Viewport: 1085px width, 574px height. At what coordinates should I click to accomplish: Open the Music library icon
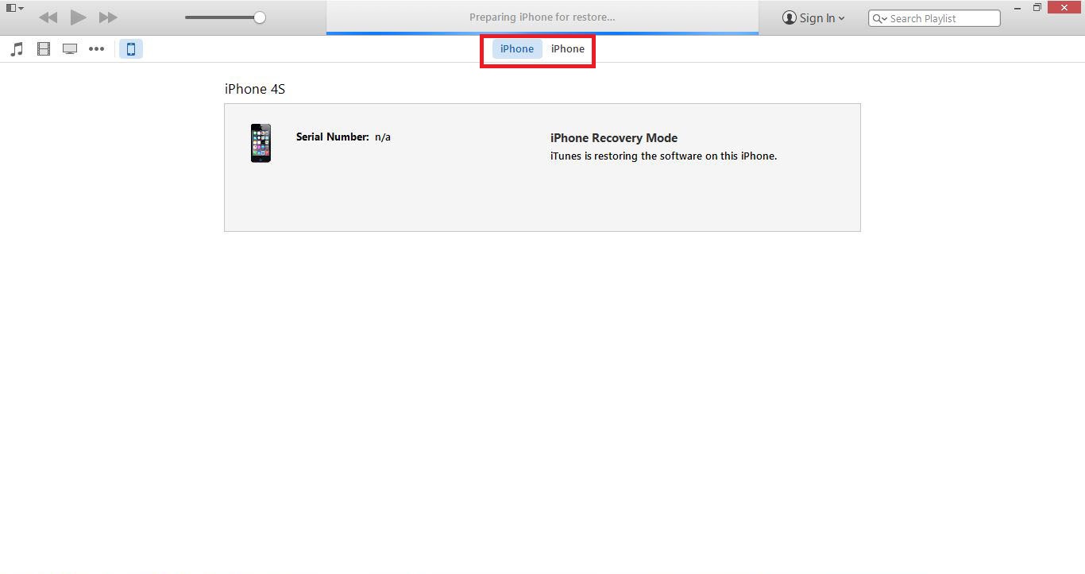17,49
